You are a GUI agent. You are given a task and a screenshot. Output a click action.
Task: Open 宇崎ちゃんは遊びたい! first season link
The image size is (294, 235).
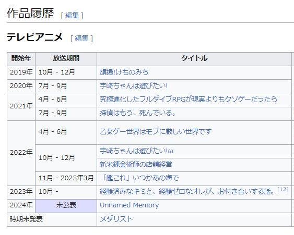tap(134, 86)
